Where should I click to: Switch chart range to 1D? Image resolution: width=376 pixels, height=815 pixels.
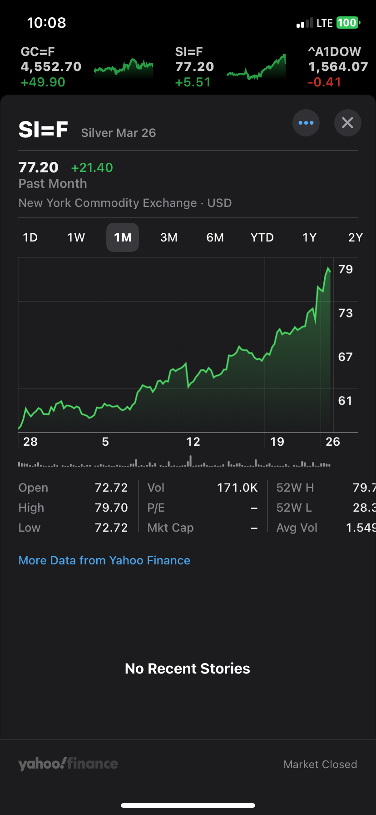[30, 237]
